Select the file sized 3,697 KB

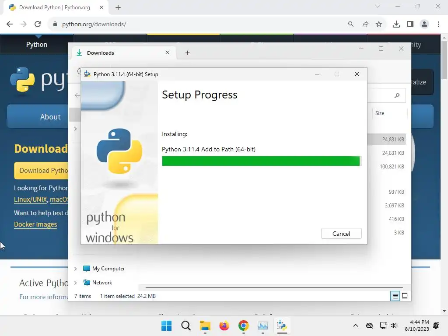click(394, 206)
